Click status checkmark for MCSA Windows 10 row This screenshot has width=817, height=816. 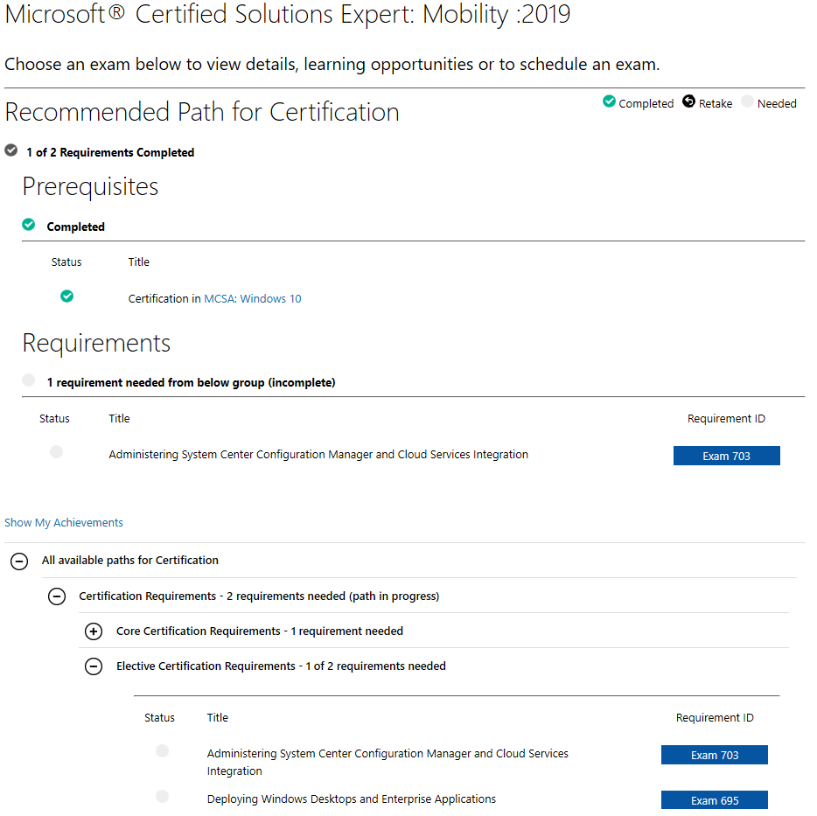pyautogui.click(x=66, y=296)
